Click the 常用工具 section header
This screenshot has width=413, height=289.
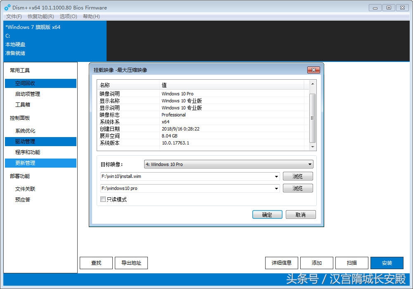click(20, 70)
